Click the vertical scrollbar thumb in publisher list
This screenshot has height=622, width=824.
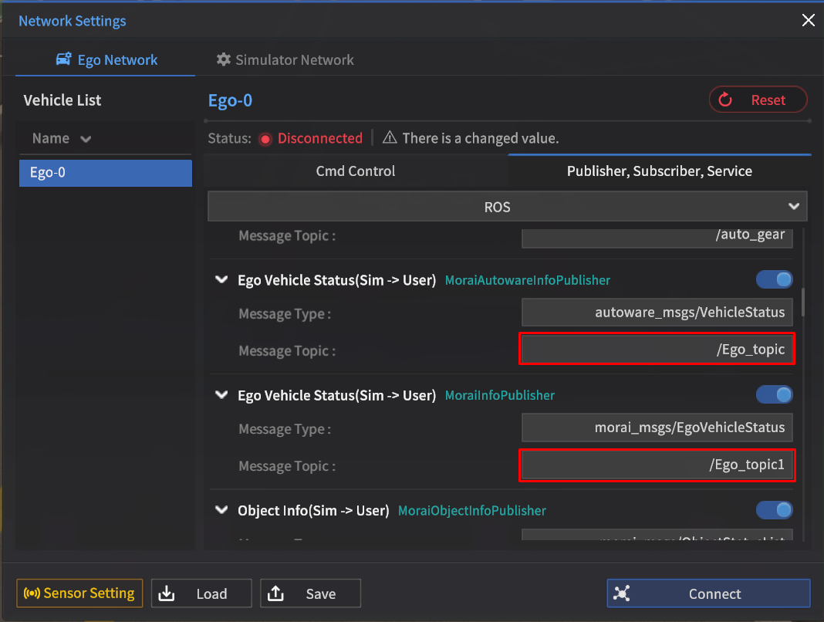[x=803, y=301]
